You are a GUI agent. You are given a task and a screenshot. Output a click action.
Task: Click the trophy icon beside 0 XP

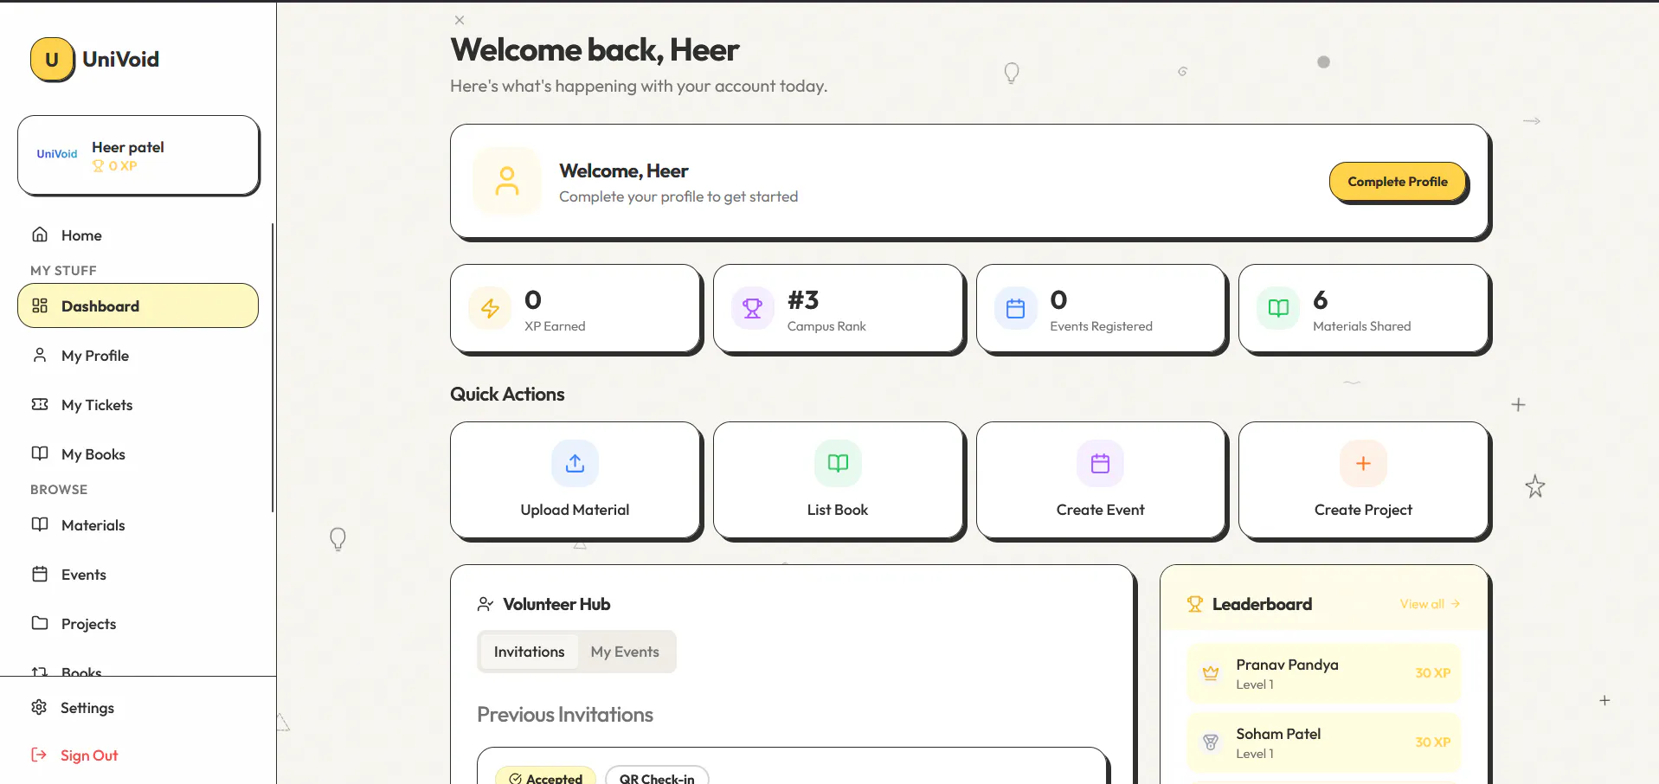[x=98, y=166]
